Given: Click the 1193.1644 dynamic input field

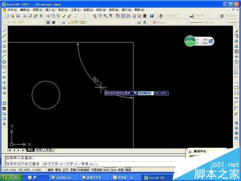Looking at the screenshot, I should coord(146,93).
